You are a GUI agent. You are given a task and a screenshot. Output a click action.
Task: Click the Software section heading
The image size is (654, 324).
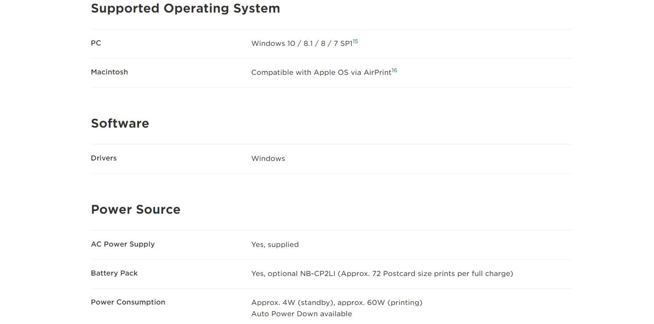[120, 123]
